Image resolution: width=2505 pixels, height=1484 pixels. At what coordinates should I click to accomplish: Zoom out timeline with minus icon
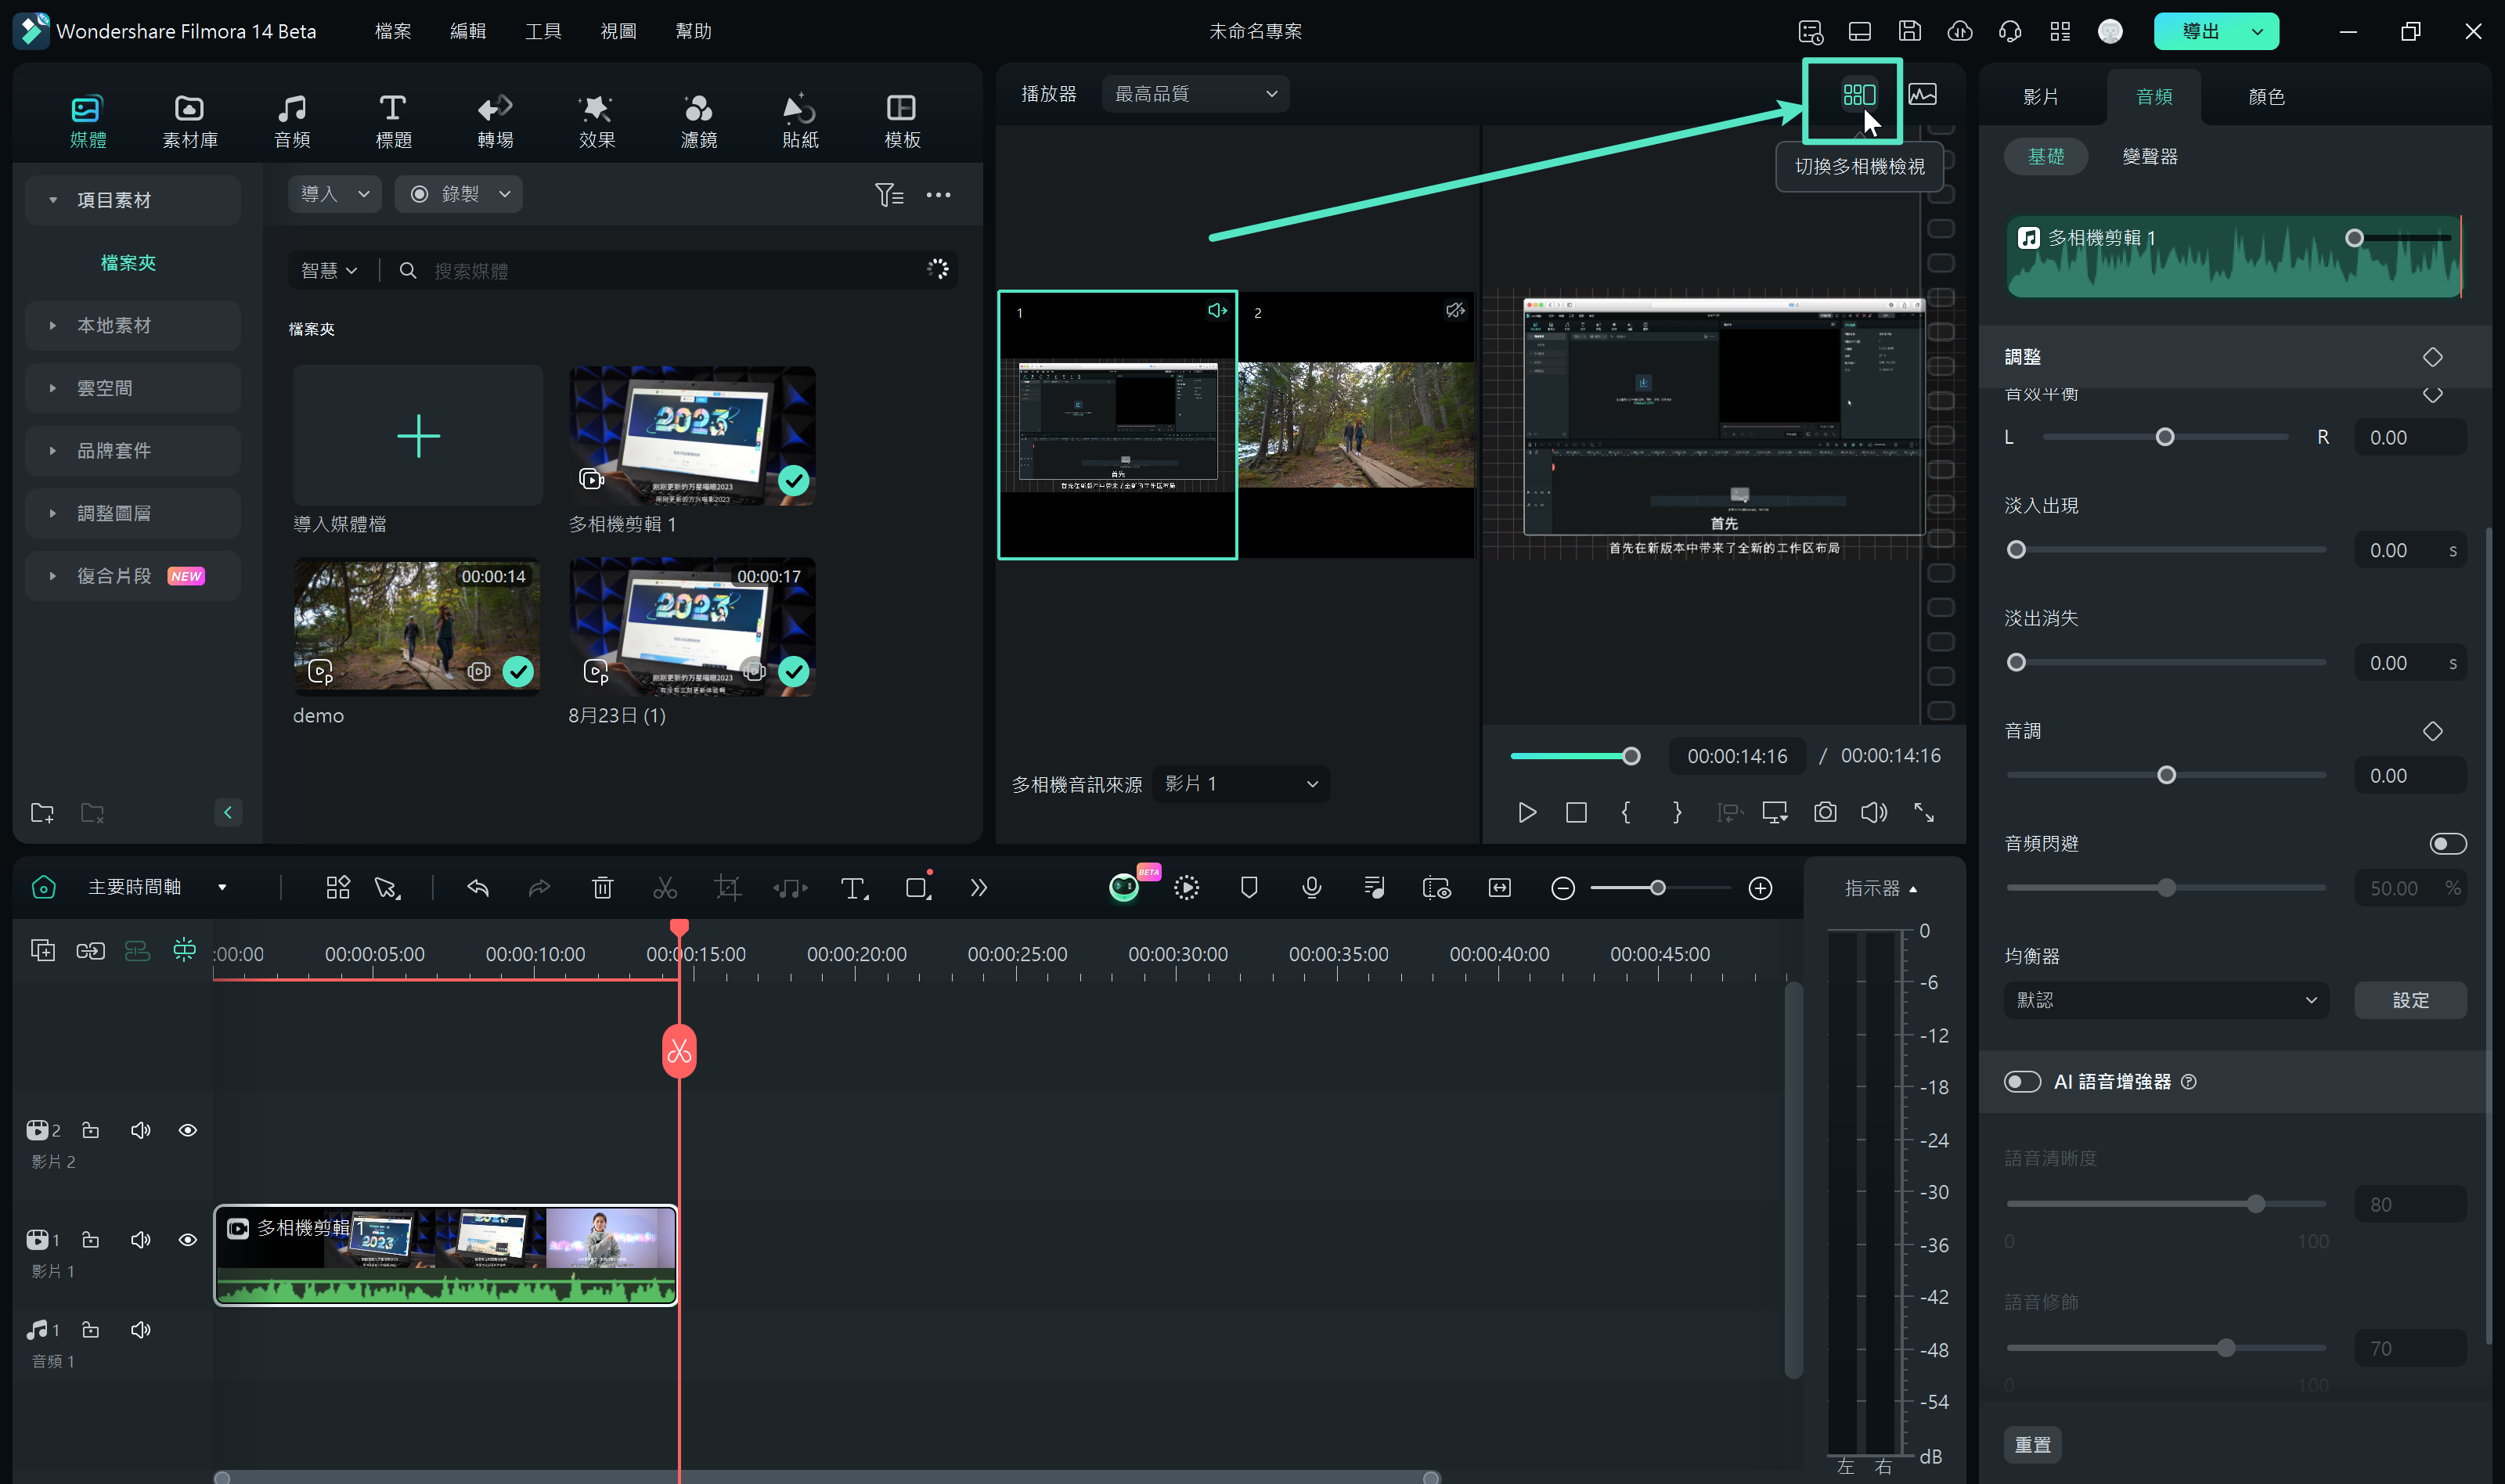1563,888
